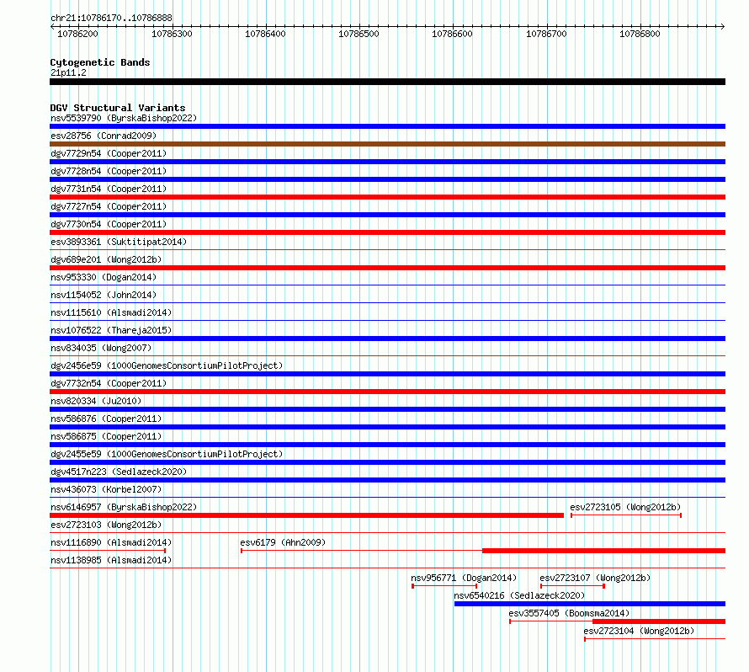
Task: Click the nsv834035 (Wong2007) label
Action: [x=101, y=348]
